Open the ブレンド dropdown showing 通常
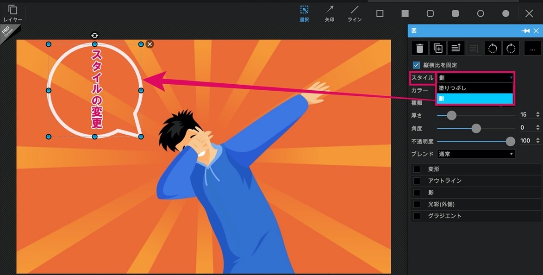The width and height of the screenshot is (543, 275). pos(476,154)
